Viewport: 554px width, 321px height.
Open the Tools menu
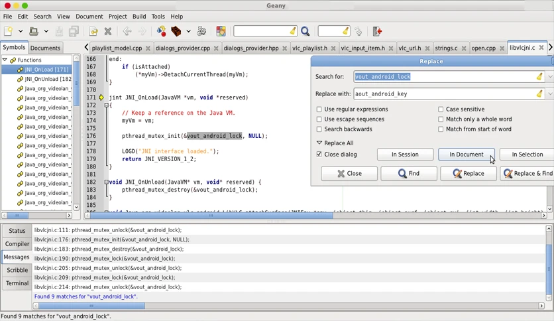point(158,17)
